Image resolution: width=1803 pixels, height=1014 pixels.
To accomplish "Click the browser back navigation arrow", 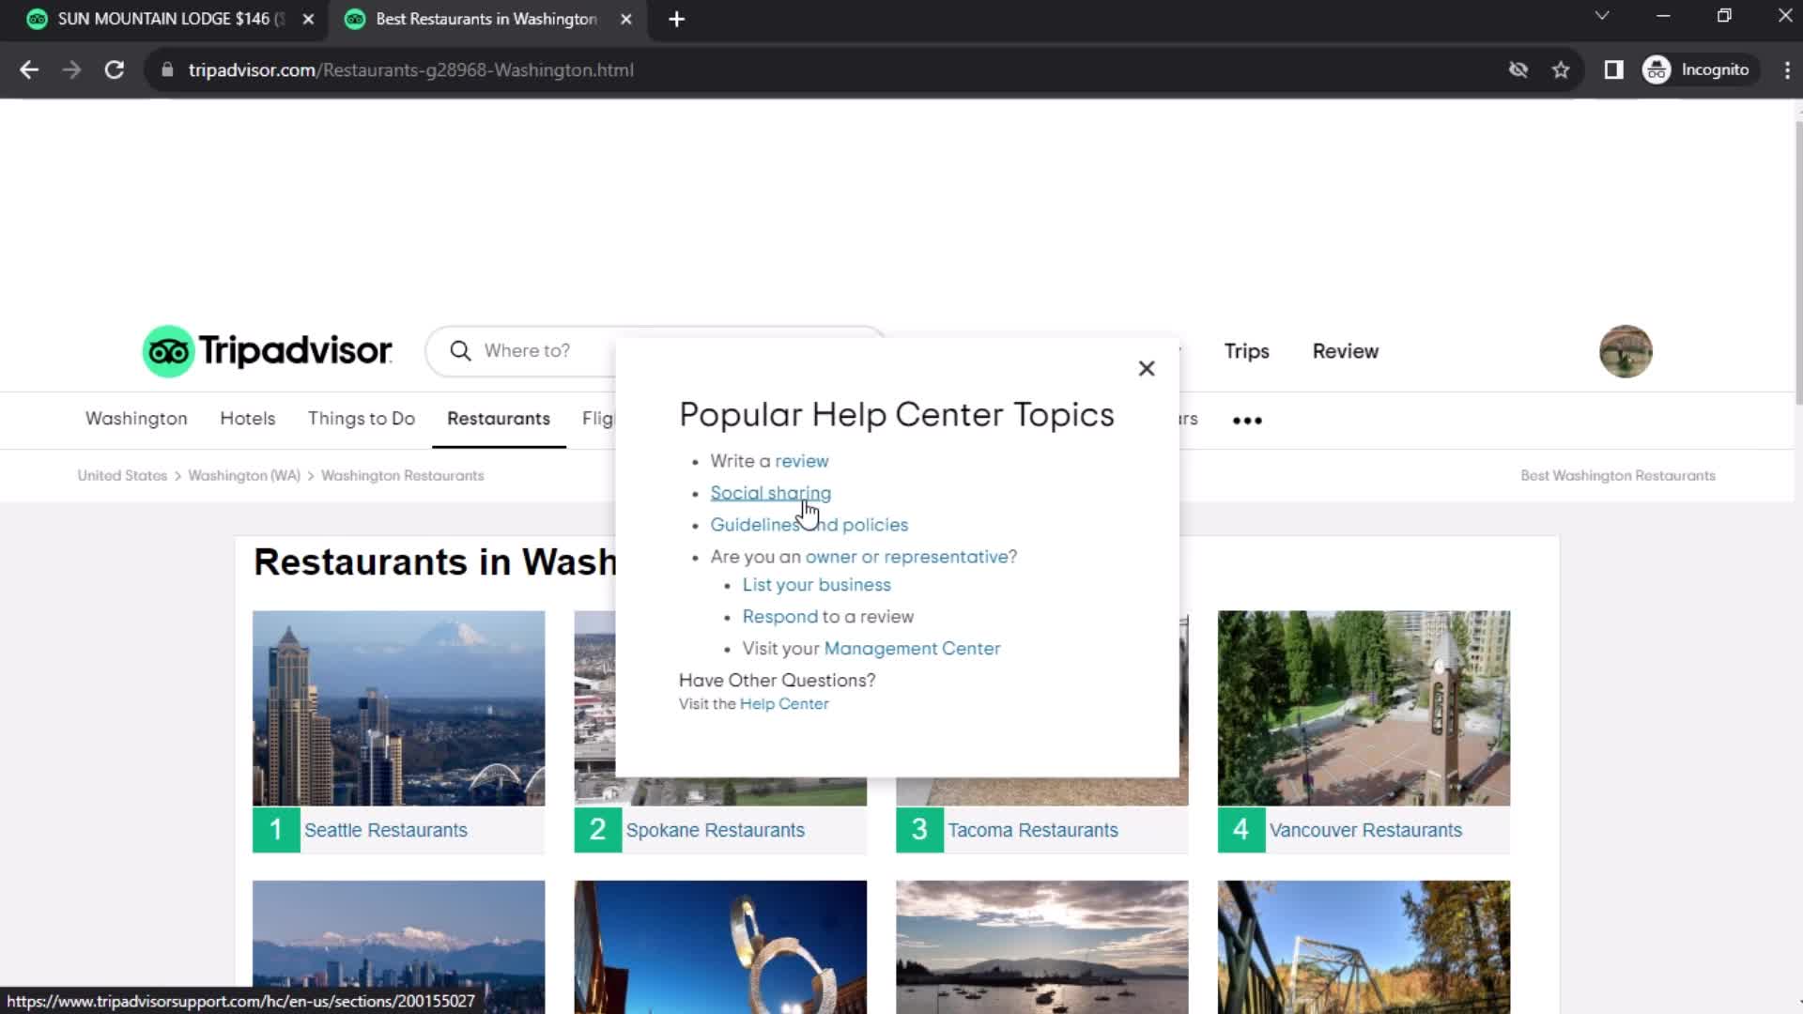I will [30, 69].
